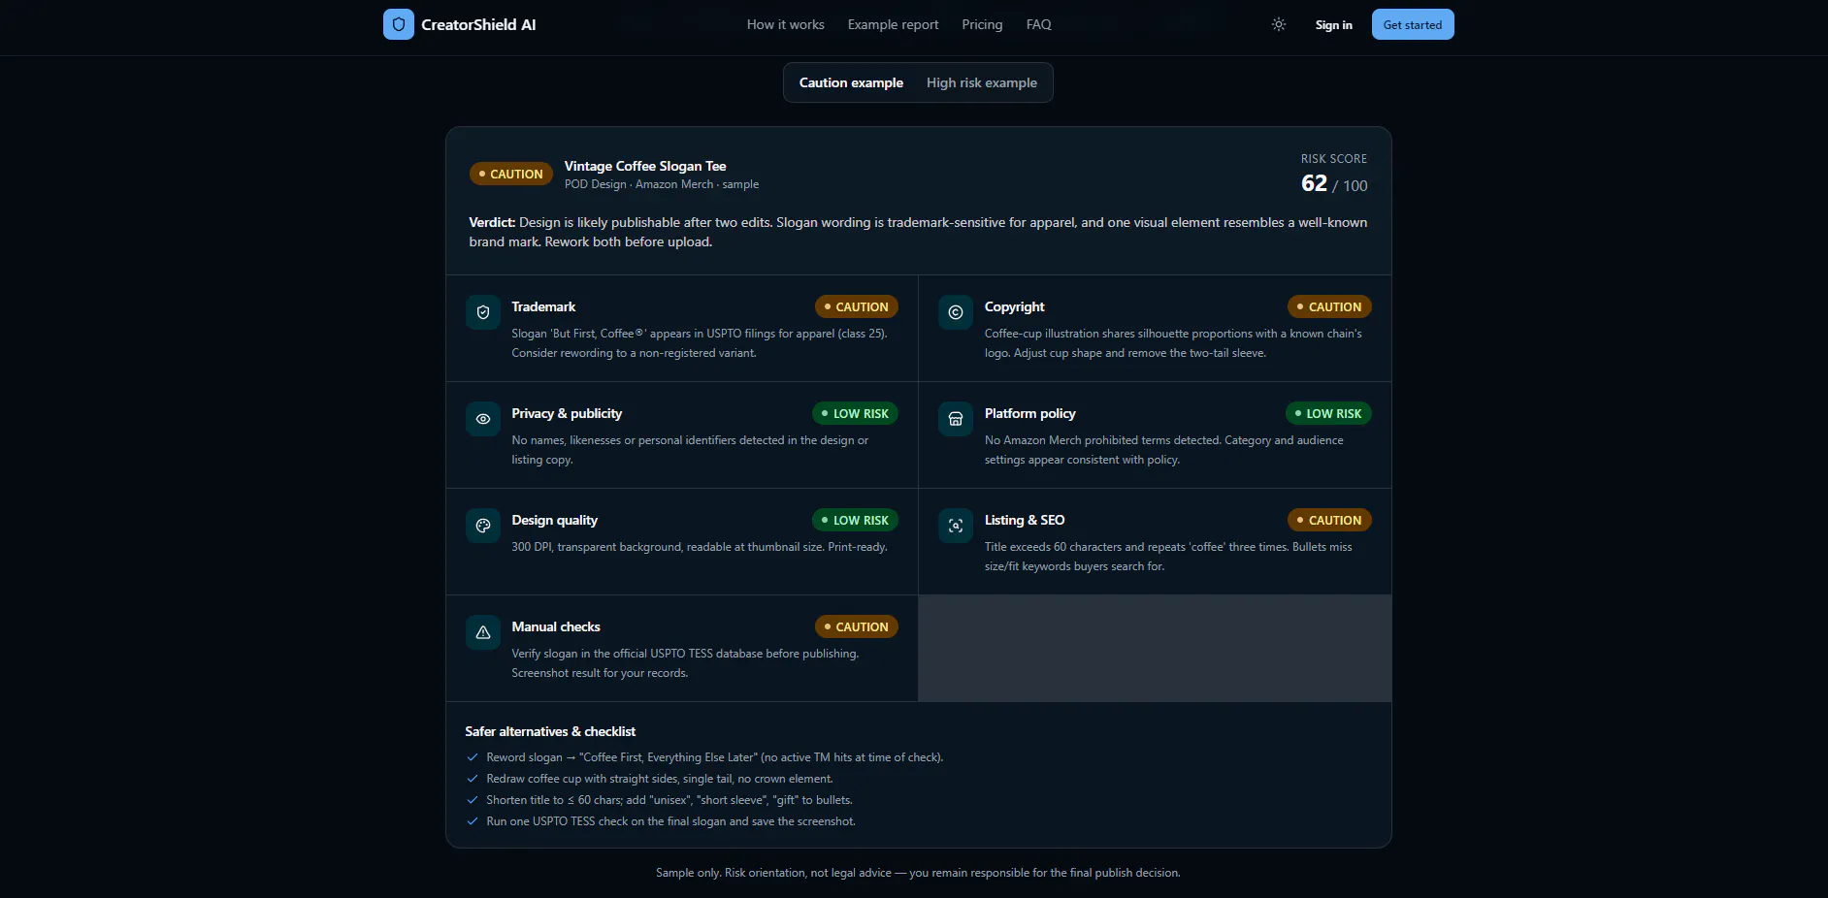The width and height of the screenshot is (1828, 898).
Task: Click the Manual checks heading
Action: tap(556, 626)
